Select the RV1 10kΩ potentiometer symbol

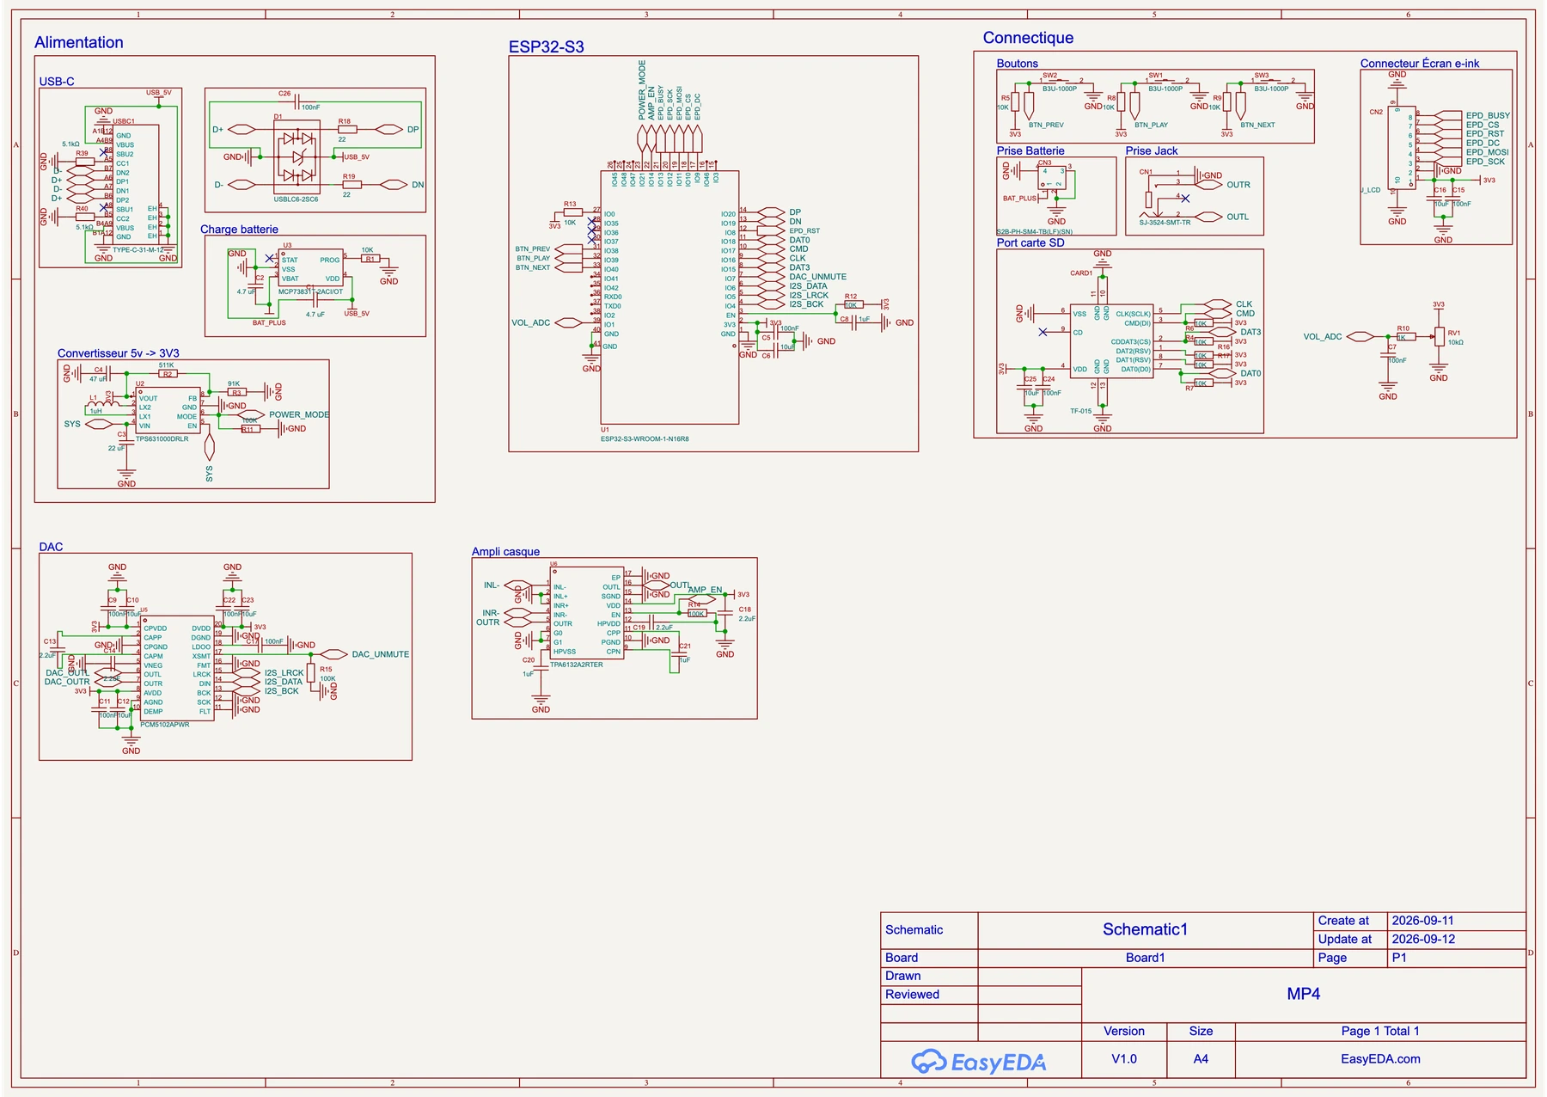(x=1440, y=337)
